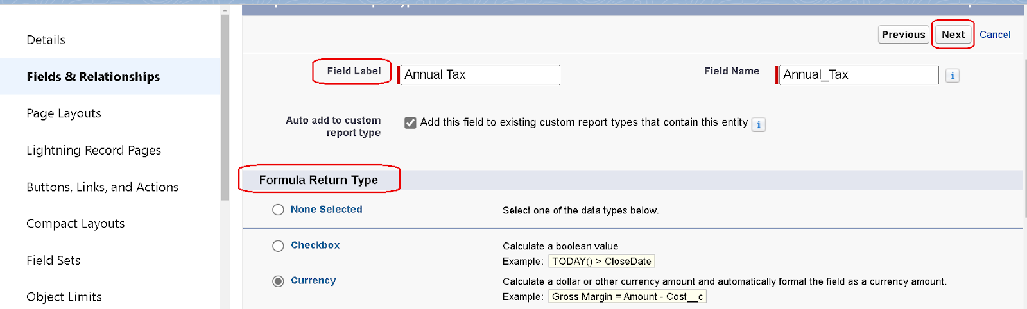1027x309 pixels.
Task: Select the Currency return type radio button
Action: pyautogui.click(x=278, y=281)
